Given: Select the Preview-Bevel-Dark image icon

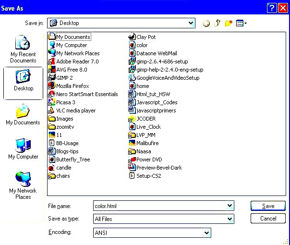Looking at the screenshot, I should pos(132,168).
